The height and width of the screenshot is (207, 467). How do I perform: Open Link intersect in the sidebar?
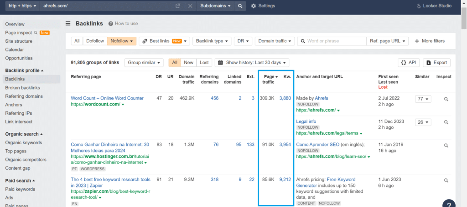pyautogui.click(x=19, y=121)
